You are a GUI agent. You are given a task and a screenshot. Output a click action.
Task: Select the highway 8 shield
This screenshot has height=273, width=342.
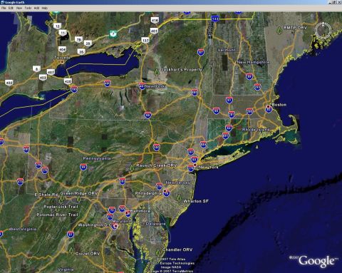pyautogui.click(x=36, y=69)
